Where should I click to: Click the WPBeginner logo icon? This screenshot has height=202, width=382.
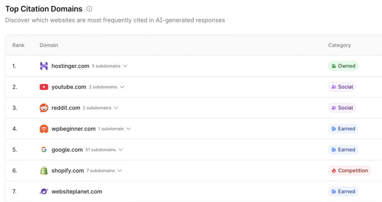44,129
